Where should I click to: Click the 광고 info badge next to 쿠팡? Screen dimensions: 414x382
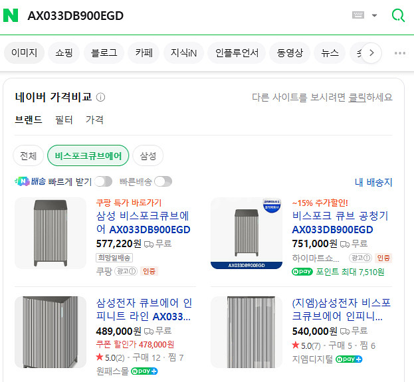126,272
